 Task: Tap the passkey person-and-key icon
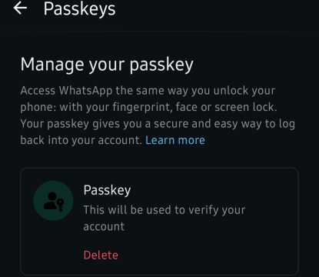pos(53,201)
